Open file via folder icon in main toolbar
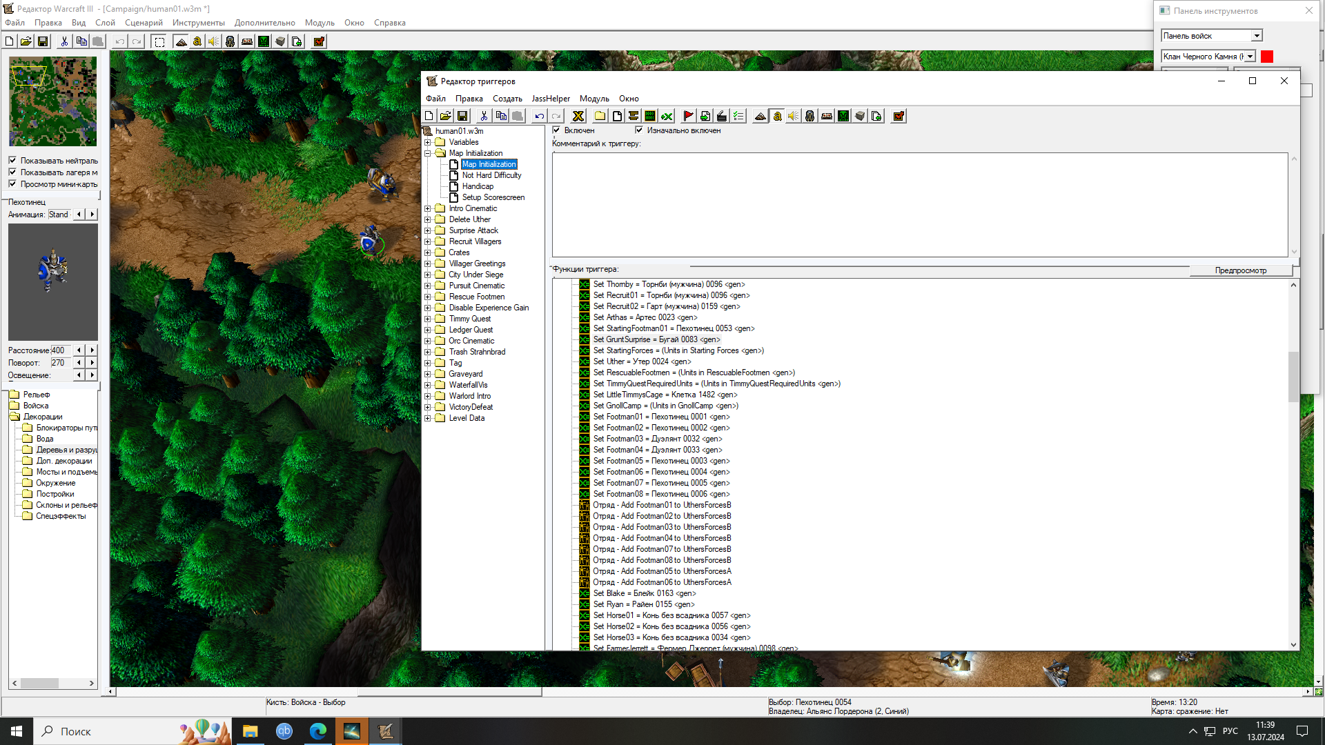Image resolution: width=1325 pixels, height=745 pixels. click(26, 41)
